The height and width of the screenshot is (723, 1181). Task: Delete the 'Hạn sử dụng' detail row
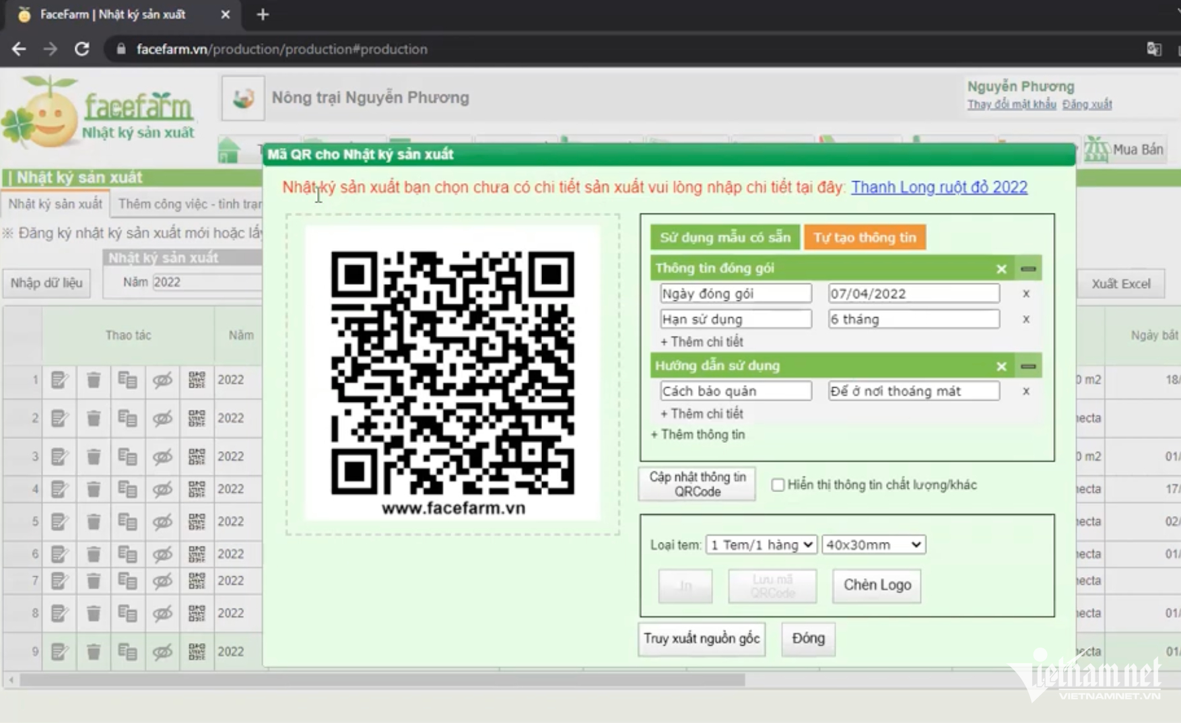pyautogui.click(x=1025, y=319)
